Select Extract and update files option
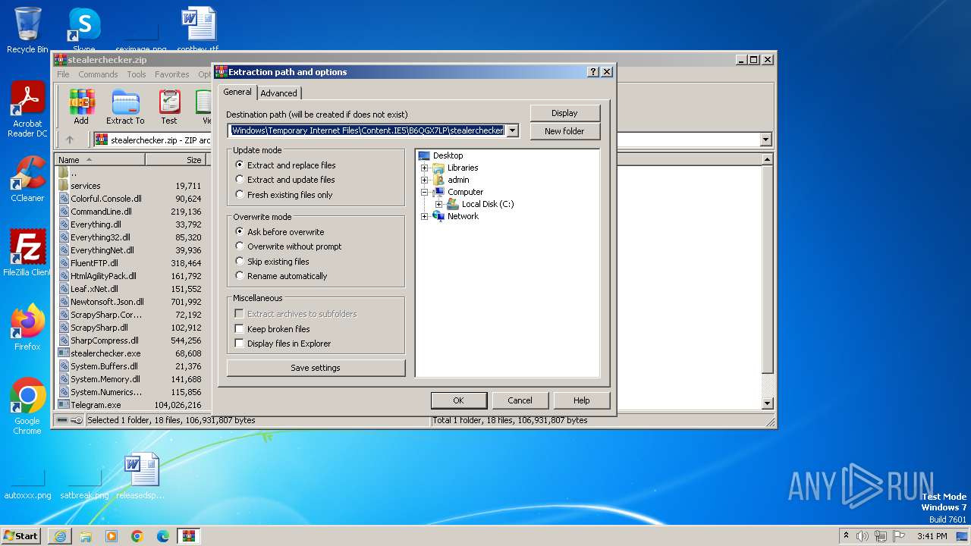 240,180
